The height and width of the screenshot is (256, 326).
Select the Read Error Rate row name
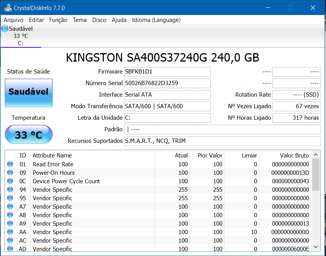tap(53, 164)
